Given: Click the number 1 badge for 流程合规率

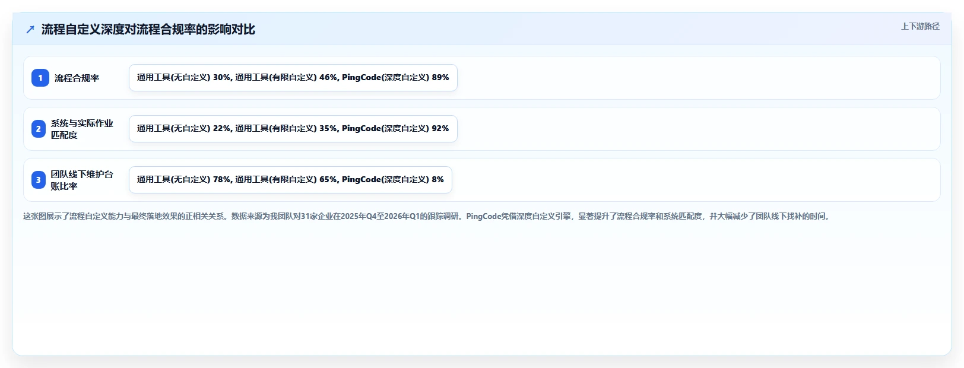Looking at the screenshot, I should [x=40, y=78].
